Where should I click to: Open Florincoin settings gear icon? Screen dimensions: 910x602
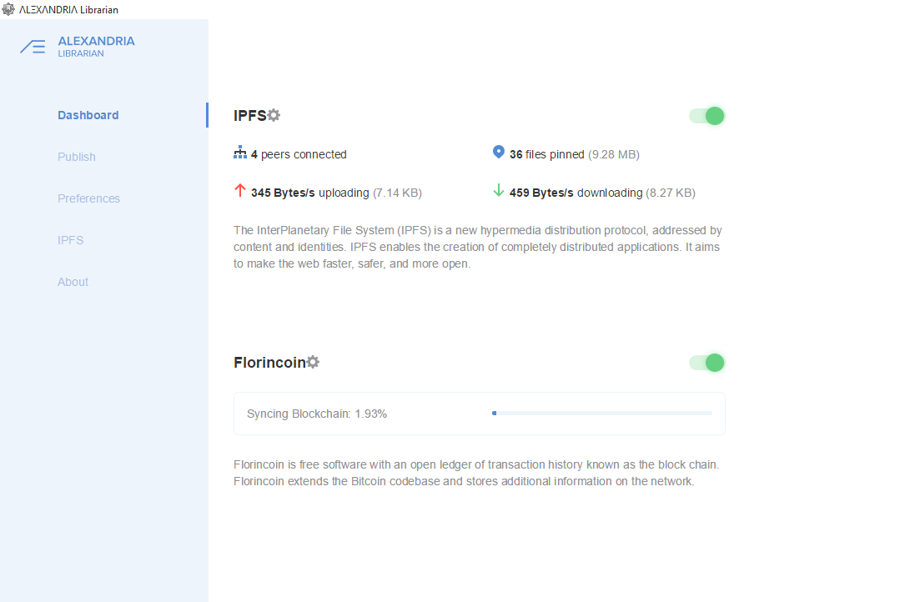coord(313,362)
